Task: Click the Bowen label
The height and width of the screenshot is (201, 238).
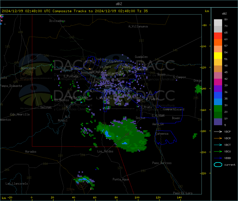Action: pos(176,118)
